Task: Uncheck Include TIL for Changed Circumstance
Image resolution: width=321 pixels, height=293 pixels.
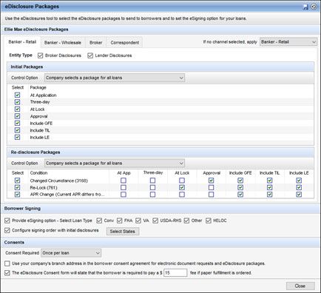Action: click(270, 181)
